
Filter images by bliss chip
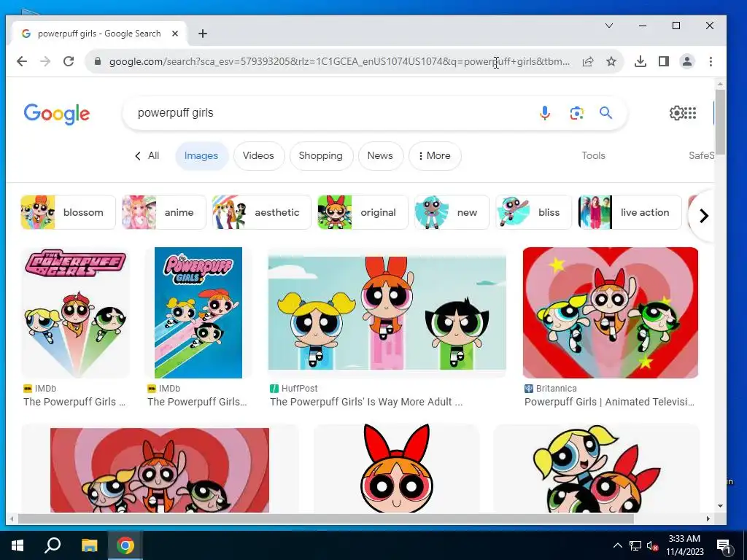point(533,212)
